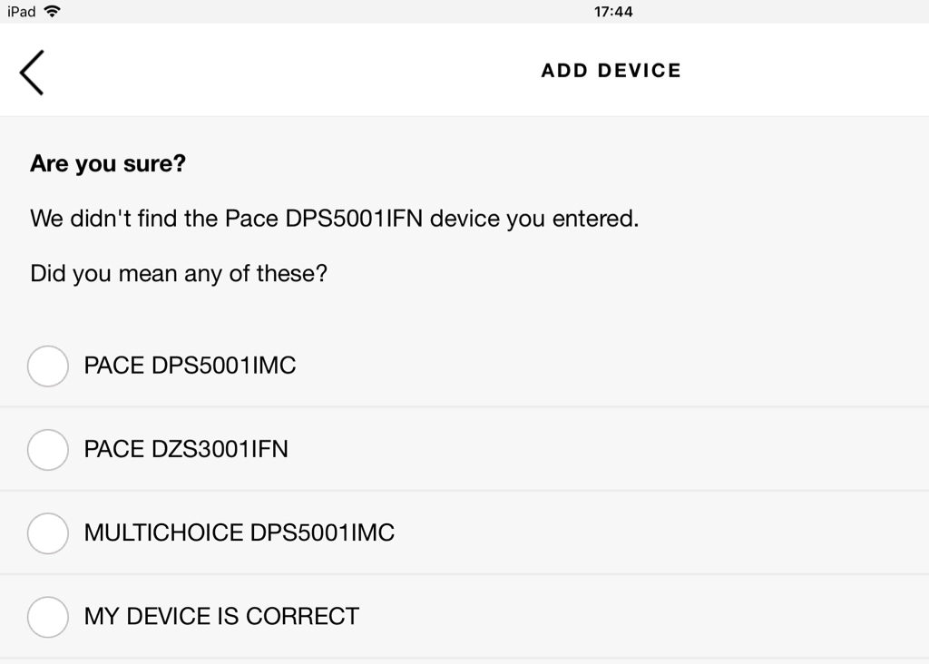The height and width of the screenshot is (664, 929).
Task: Click the 17:44 clock in status bar
Action: click(613, 12)
